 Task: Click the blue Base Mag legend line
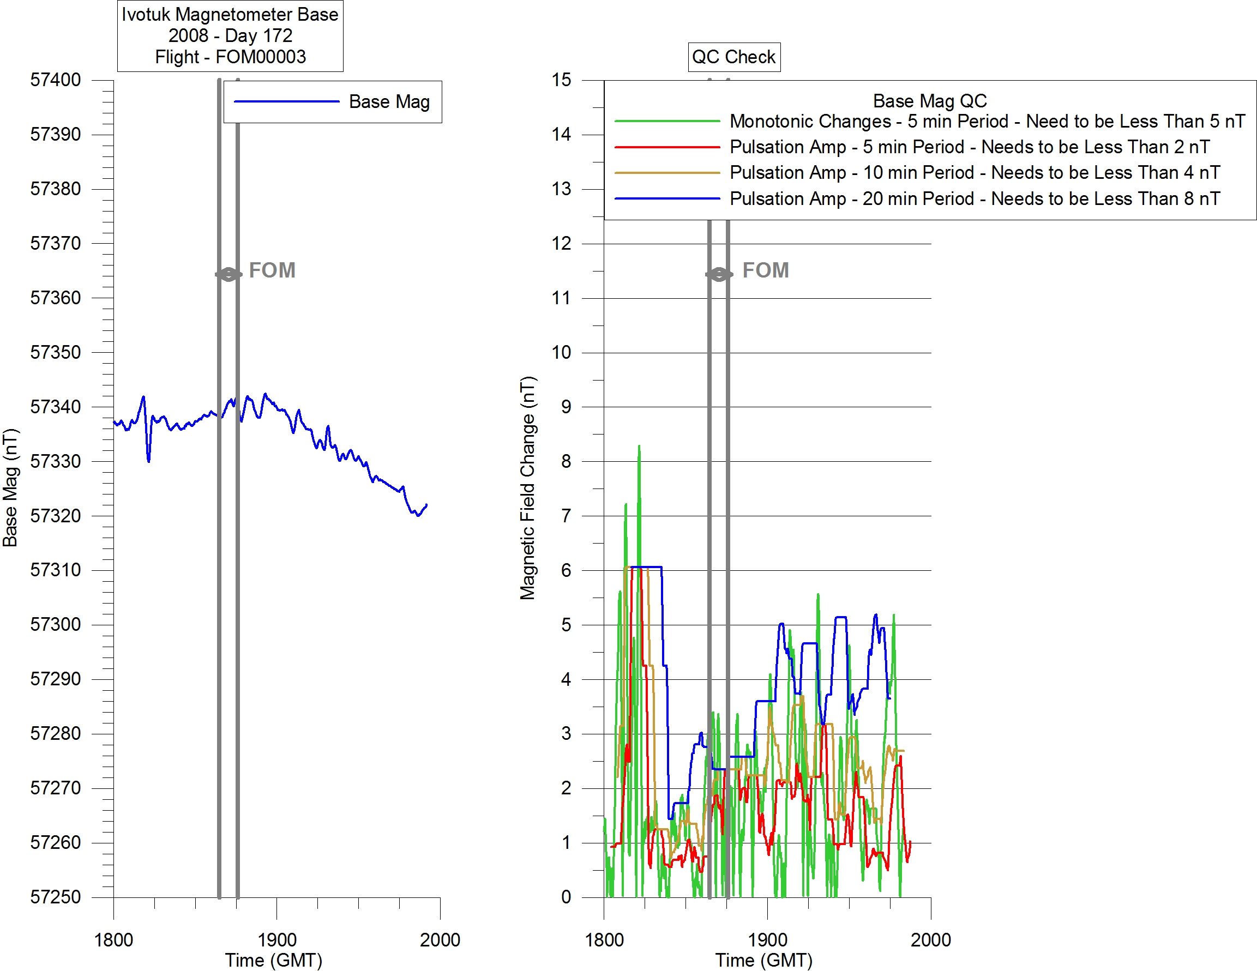click(286, 102)
